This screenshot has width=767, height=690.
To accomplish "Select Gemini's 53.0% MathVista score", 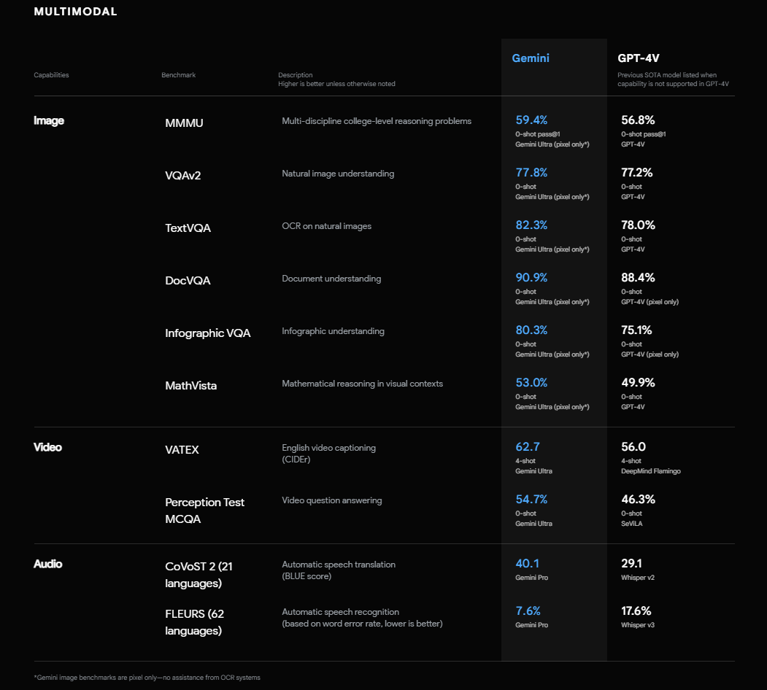I will (531, 382).
